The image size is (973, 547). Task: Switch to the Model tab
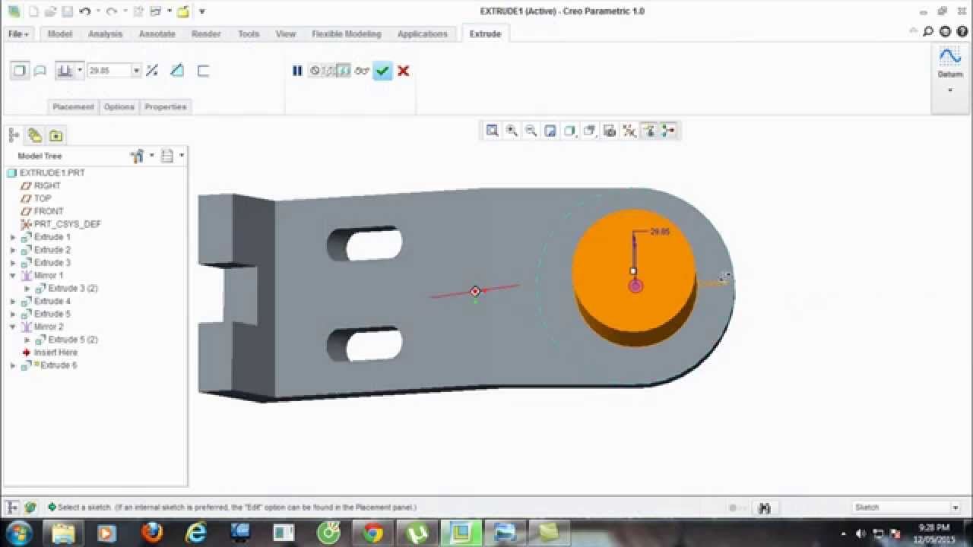coord(60,34)
